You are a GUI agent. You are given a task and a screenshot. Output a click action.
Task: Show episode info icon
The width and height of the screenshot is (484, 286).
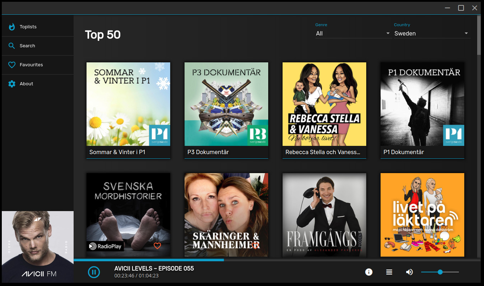pyautogui.click(x=369, y=272)
